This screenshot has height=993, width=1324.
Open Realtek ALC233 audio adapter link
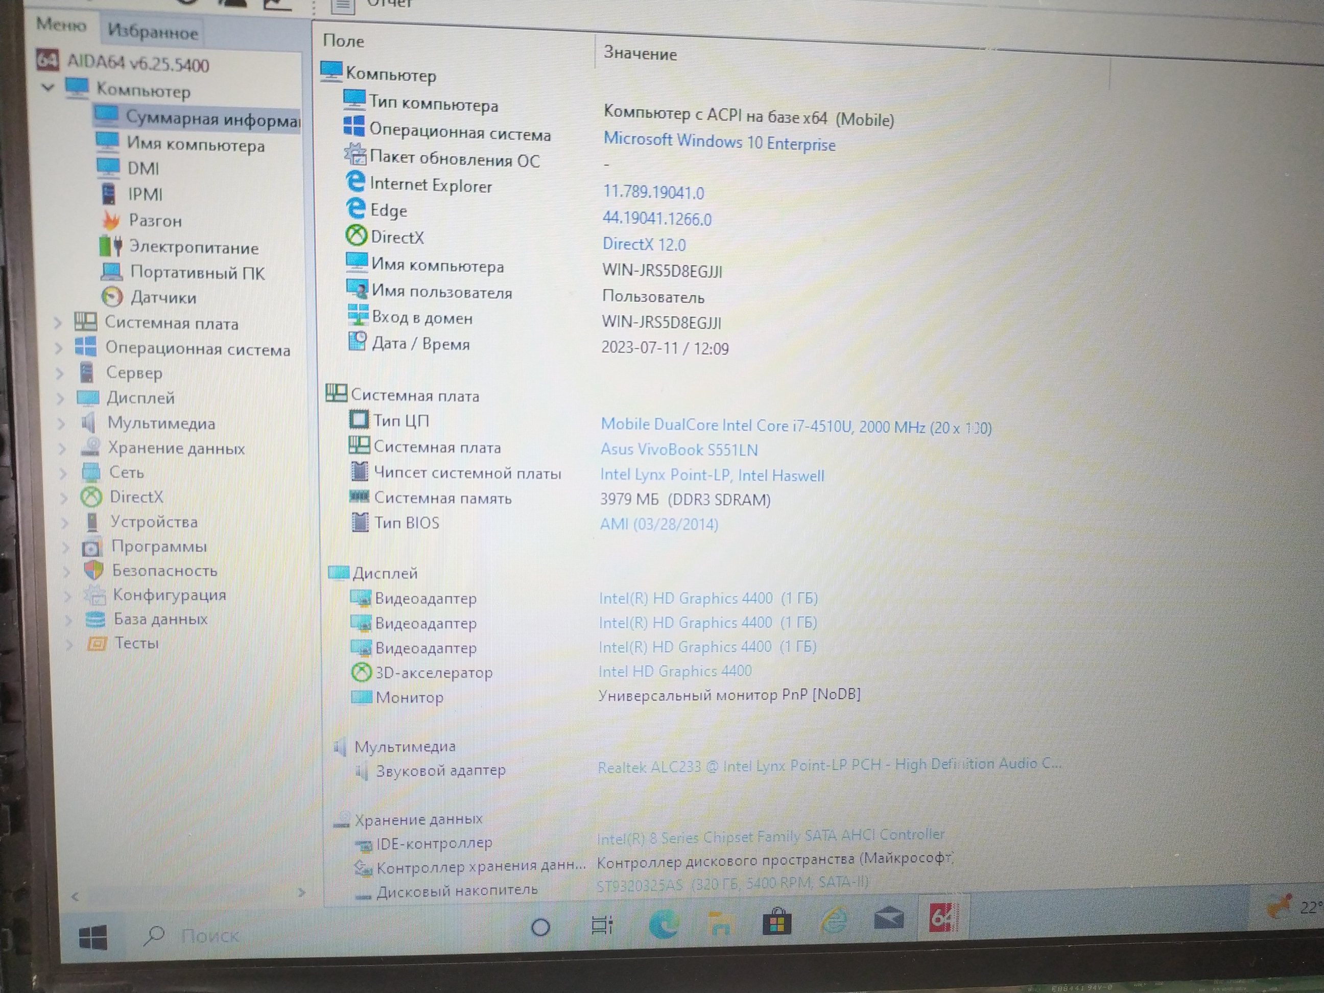830,765
